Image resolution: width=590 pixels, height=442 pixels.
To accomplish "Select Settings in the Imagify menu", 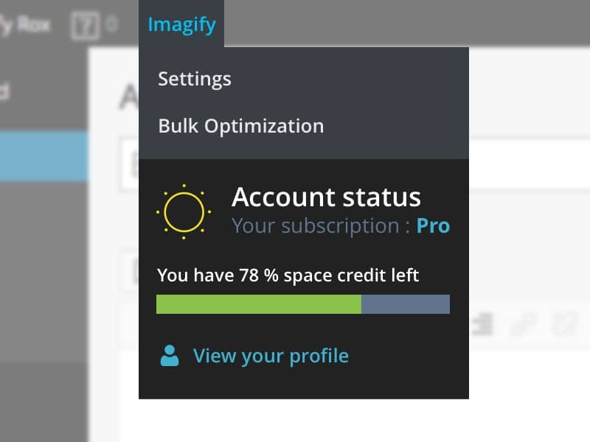I will pyautogui.click(x=195, y=80).
